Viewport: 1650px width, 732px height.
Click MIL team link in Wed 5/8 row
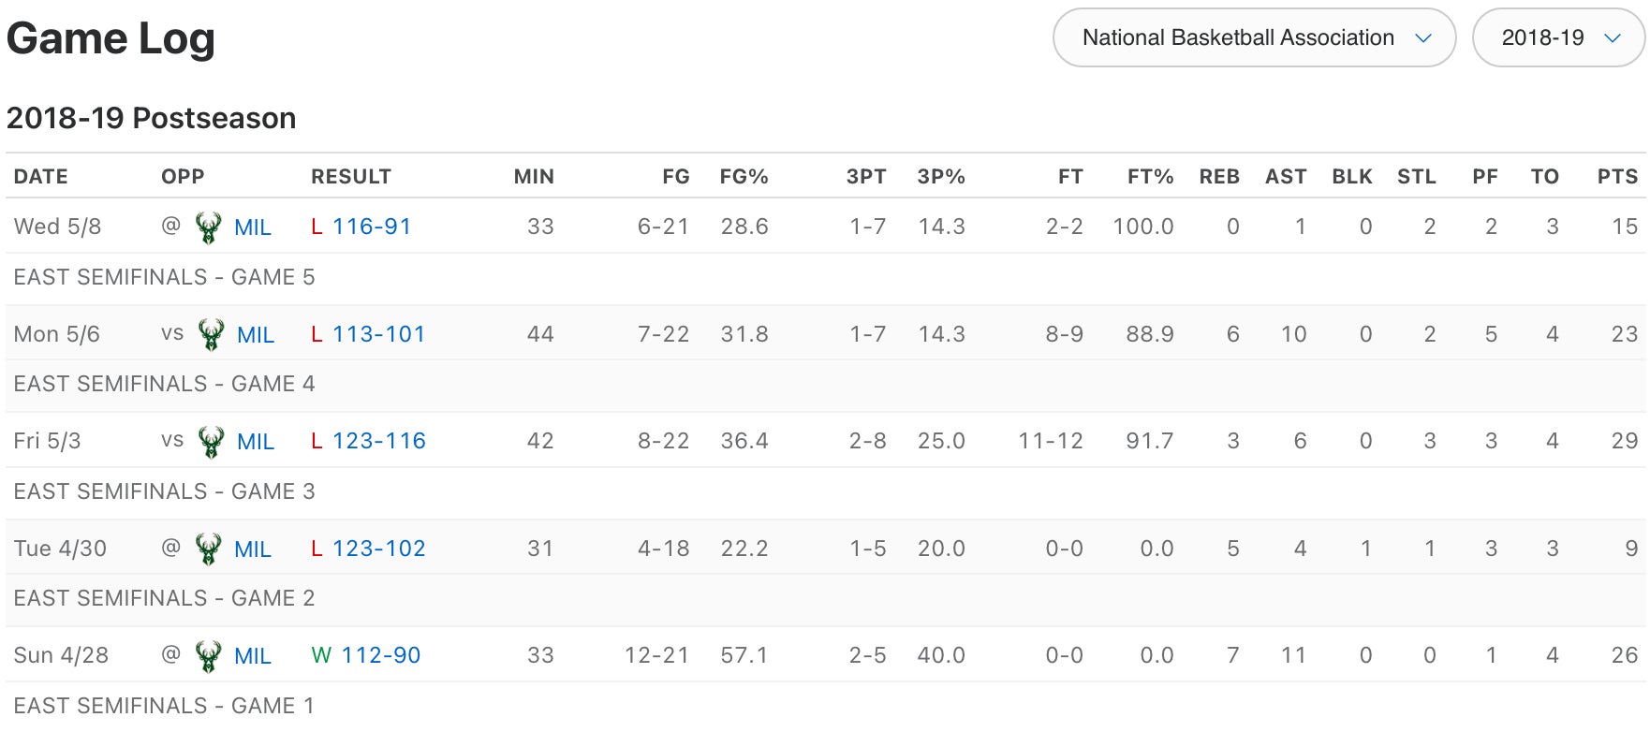tap(253, 227)
